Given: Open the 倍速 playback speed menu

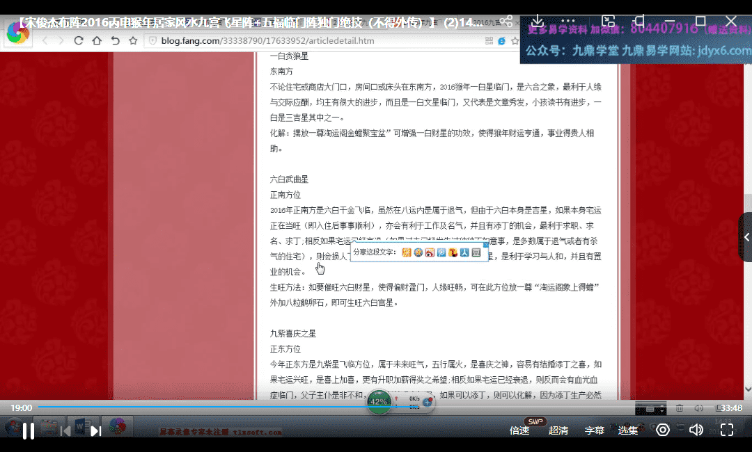Looking at the screenshot, I should (519, 430).
